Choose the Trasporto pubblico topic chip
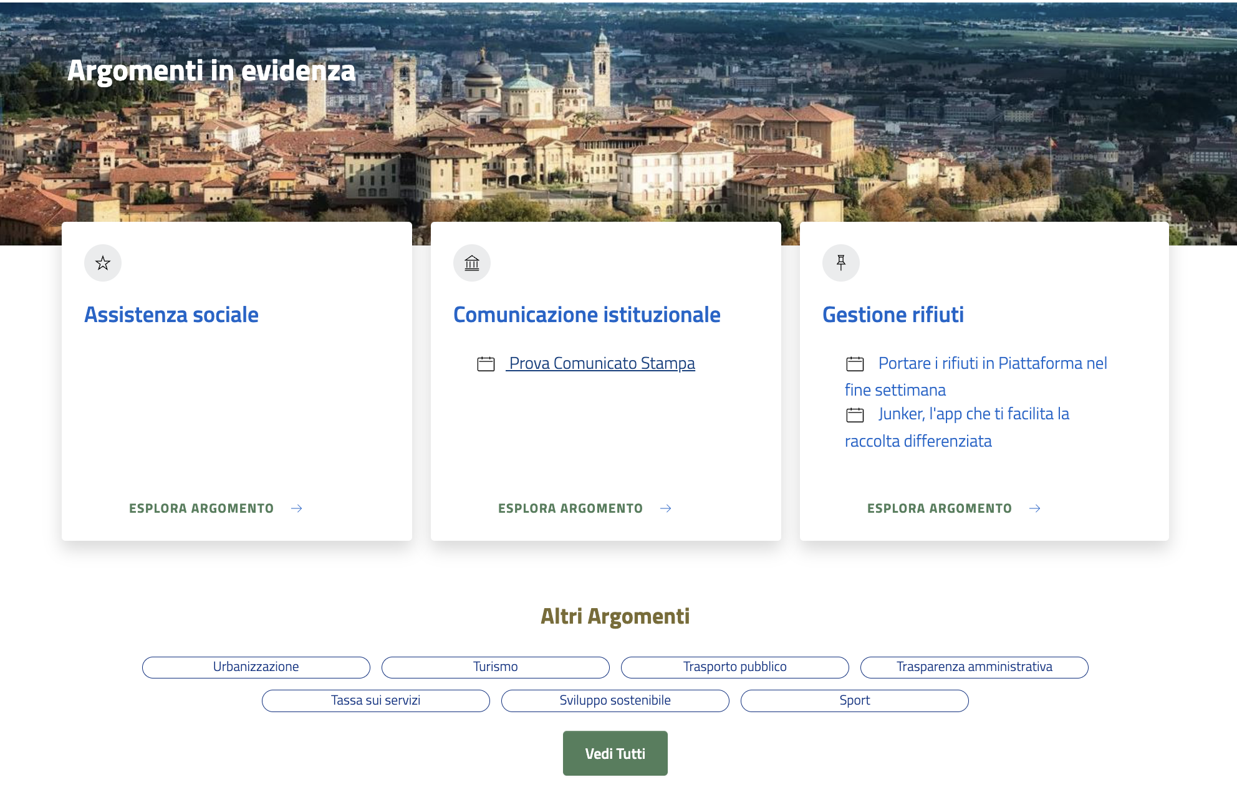 [x=734, y=667]
